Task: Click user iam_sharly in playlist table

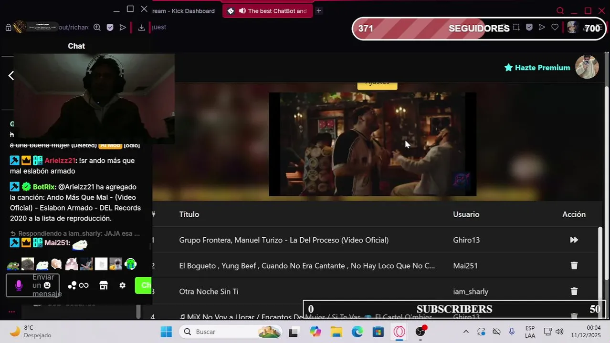Action: click(471, 292)
